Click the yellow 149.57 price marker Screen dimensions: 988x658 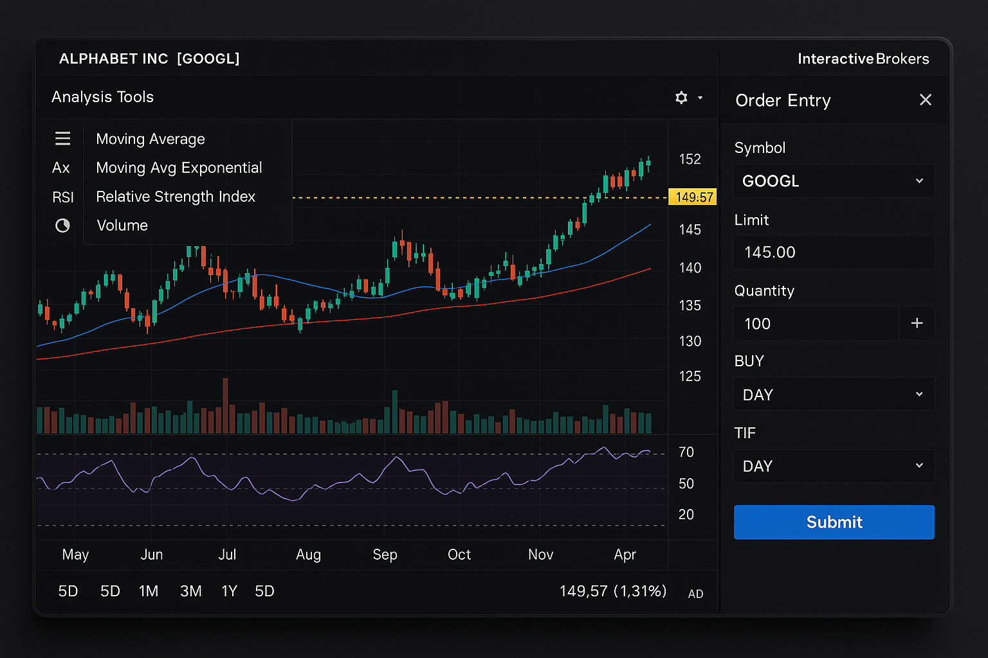click(693, 197)
